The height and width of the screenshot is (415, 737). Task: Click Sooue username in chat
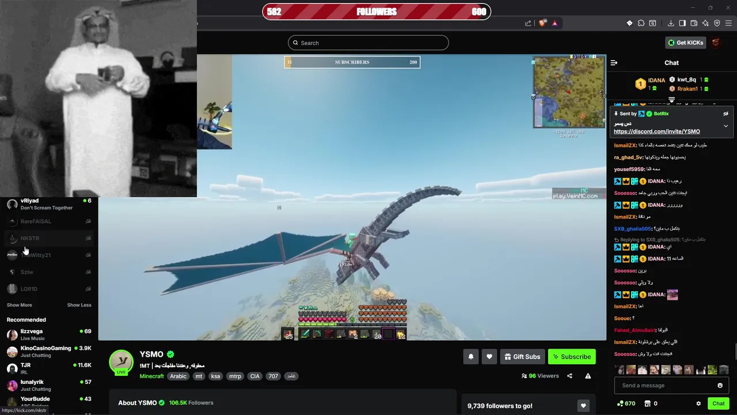(622, 318)
